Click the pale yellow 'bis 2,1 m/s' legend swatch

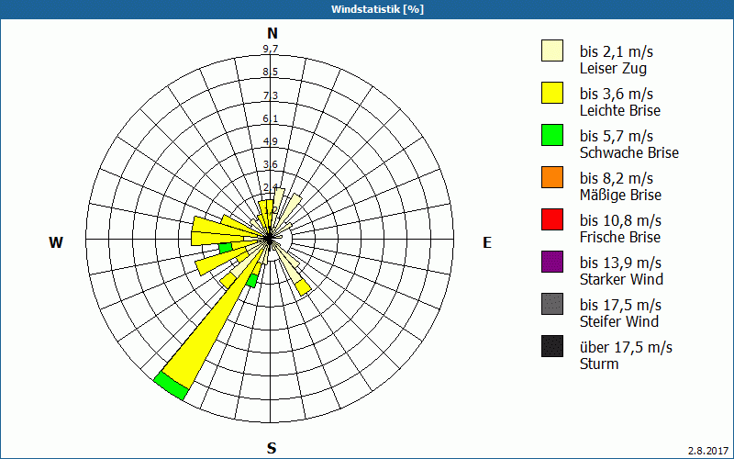pos(552,50)
